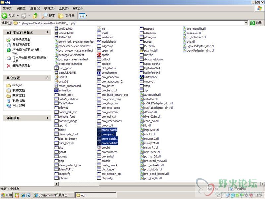Viewport: 265px width, 199px height.
Task: Select the make_customload file name
Action: [70, 86]
